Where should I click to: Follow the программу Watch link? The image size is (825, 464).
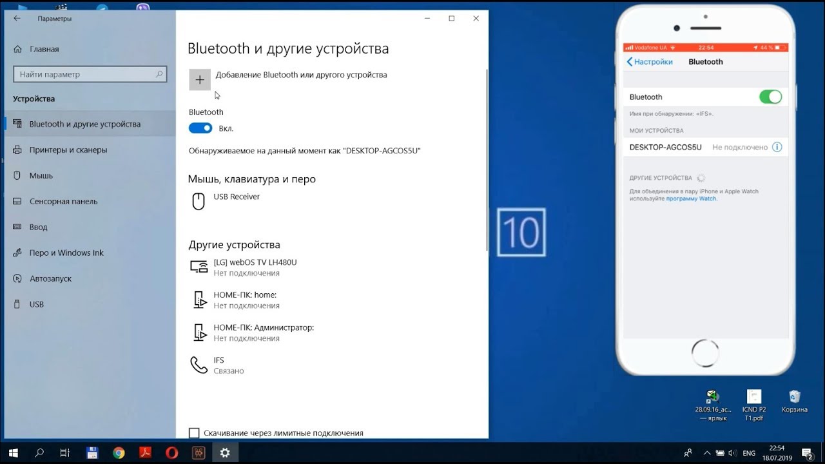click(x=691, y=198)
